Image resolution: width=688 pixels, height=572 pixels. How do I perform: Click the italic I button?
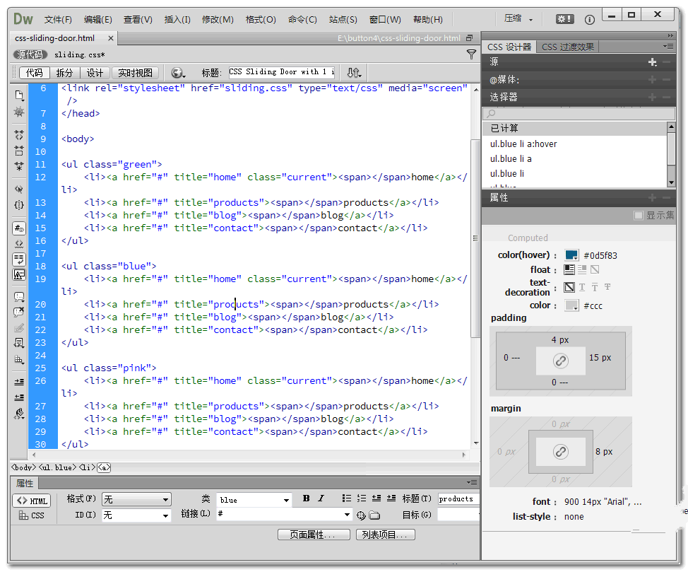pos(321,498)
